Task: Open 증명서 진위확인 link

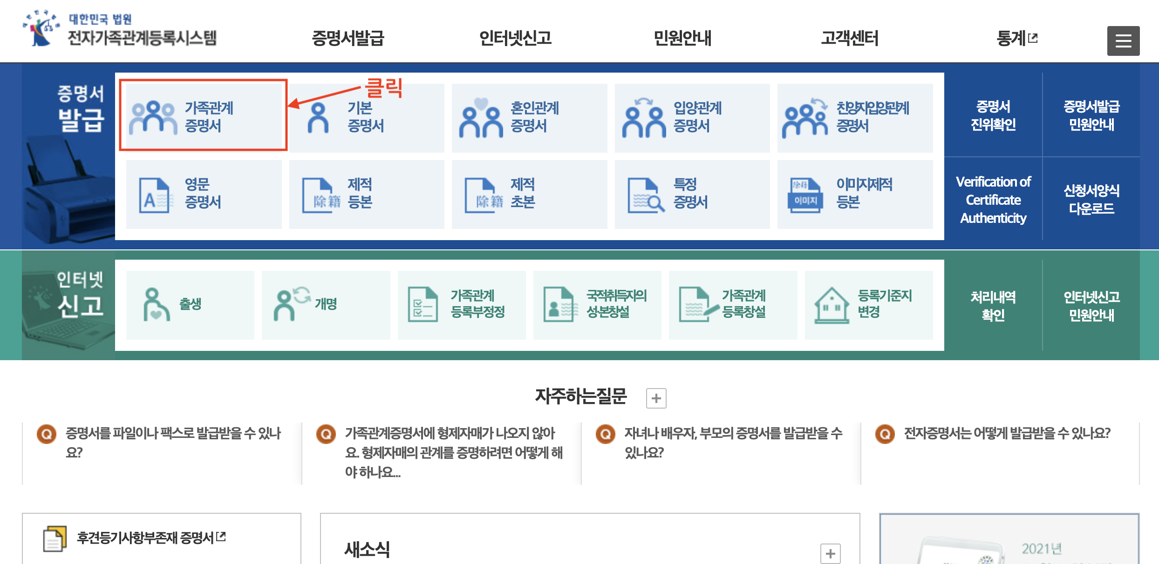Action: (x=993, y=115)
